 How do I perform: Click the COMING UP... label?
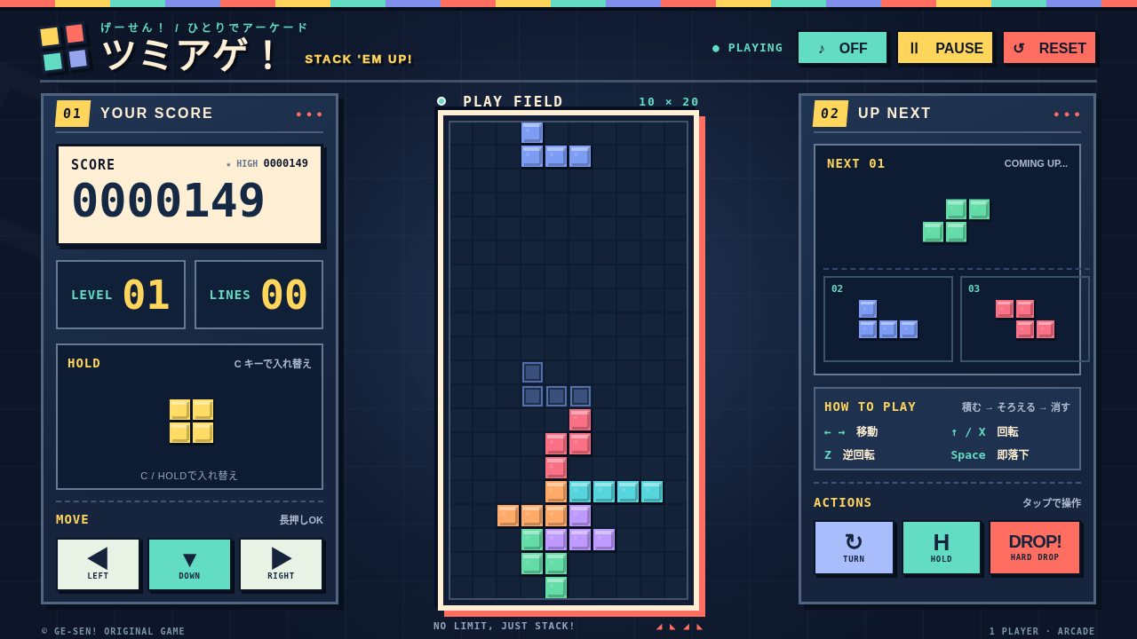click(1036, 163)
